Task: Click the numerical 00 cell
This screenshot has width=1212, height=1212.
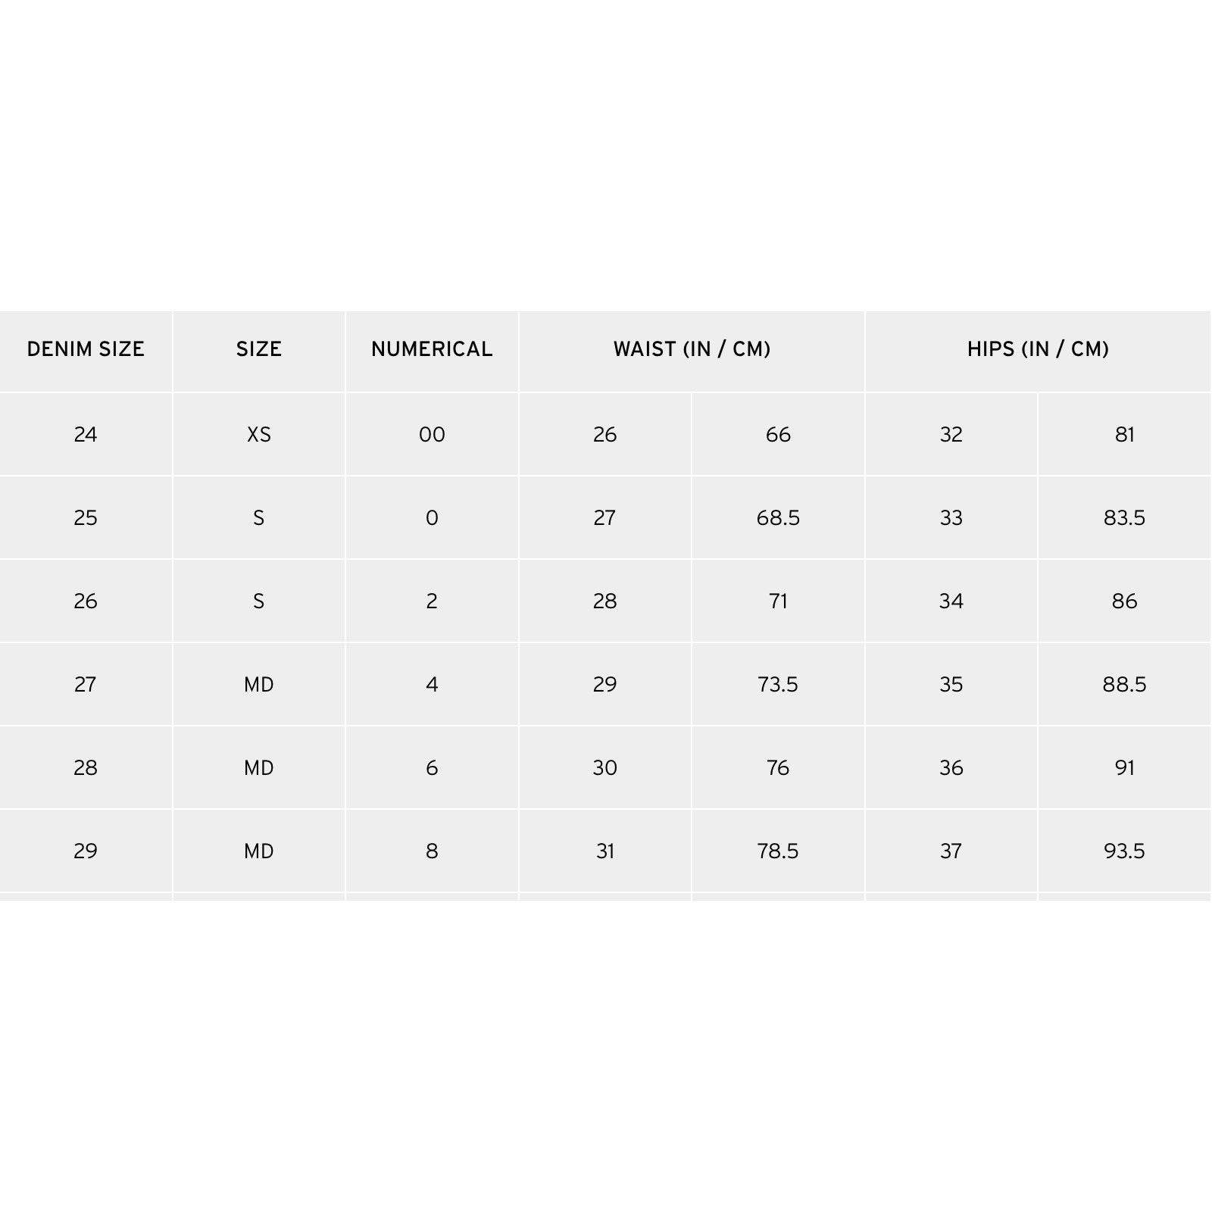Action: pyautogui.click(x=432, y=434)
